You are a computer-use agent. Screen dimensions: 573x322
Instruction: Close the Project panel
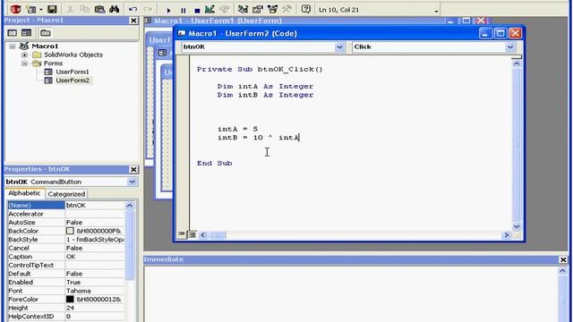point(133,21)
